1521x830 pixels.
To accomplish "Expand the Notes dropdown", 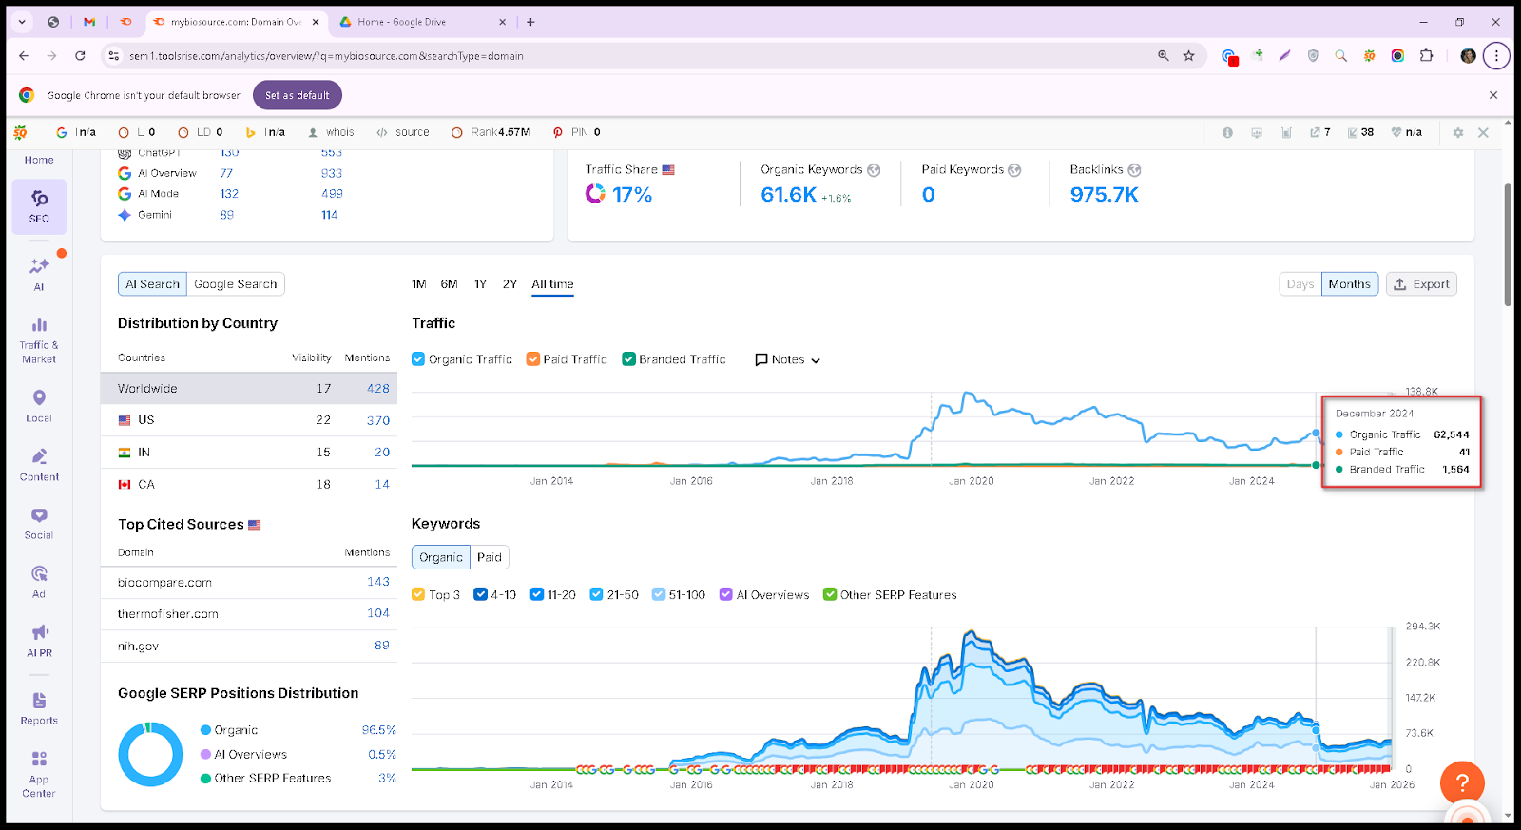I will (788, 359).
